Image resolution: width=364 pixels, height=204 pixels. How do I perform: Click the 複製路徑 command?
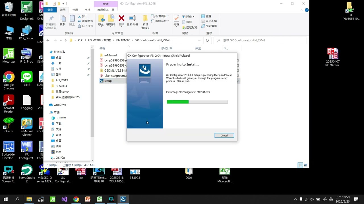point(85,21)
